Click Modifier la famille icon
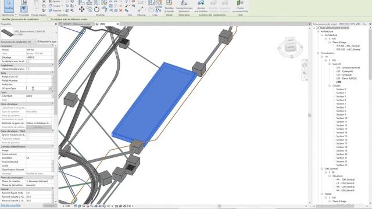The height and width of the screenshot is (209, 372). point(169,6)
